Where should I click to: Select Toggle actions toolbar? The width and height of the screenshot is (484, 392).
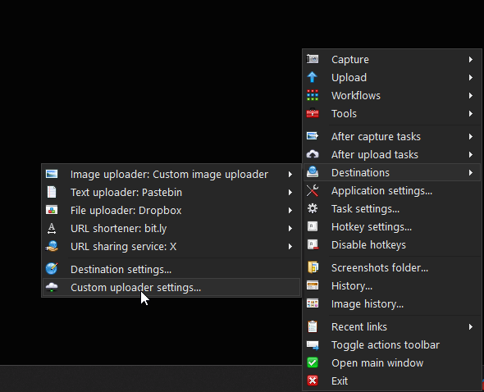click(x=392, y=344)
